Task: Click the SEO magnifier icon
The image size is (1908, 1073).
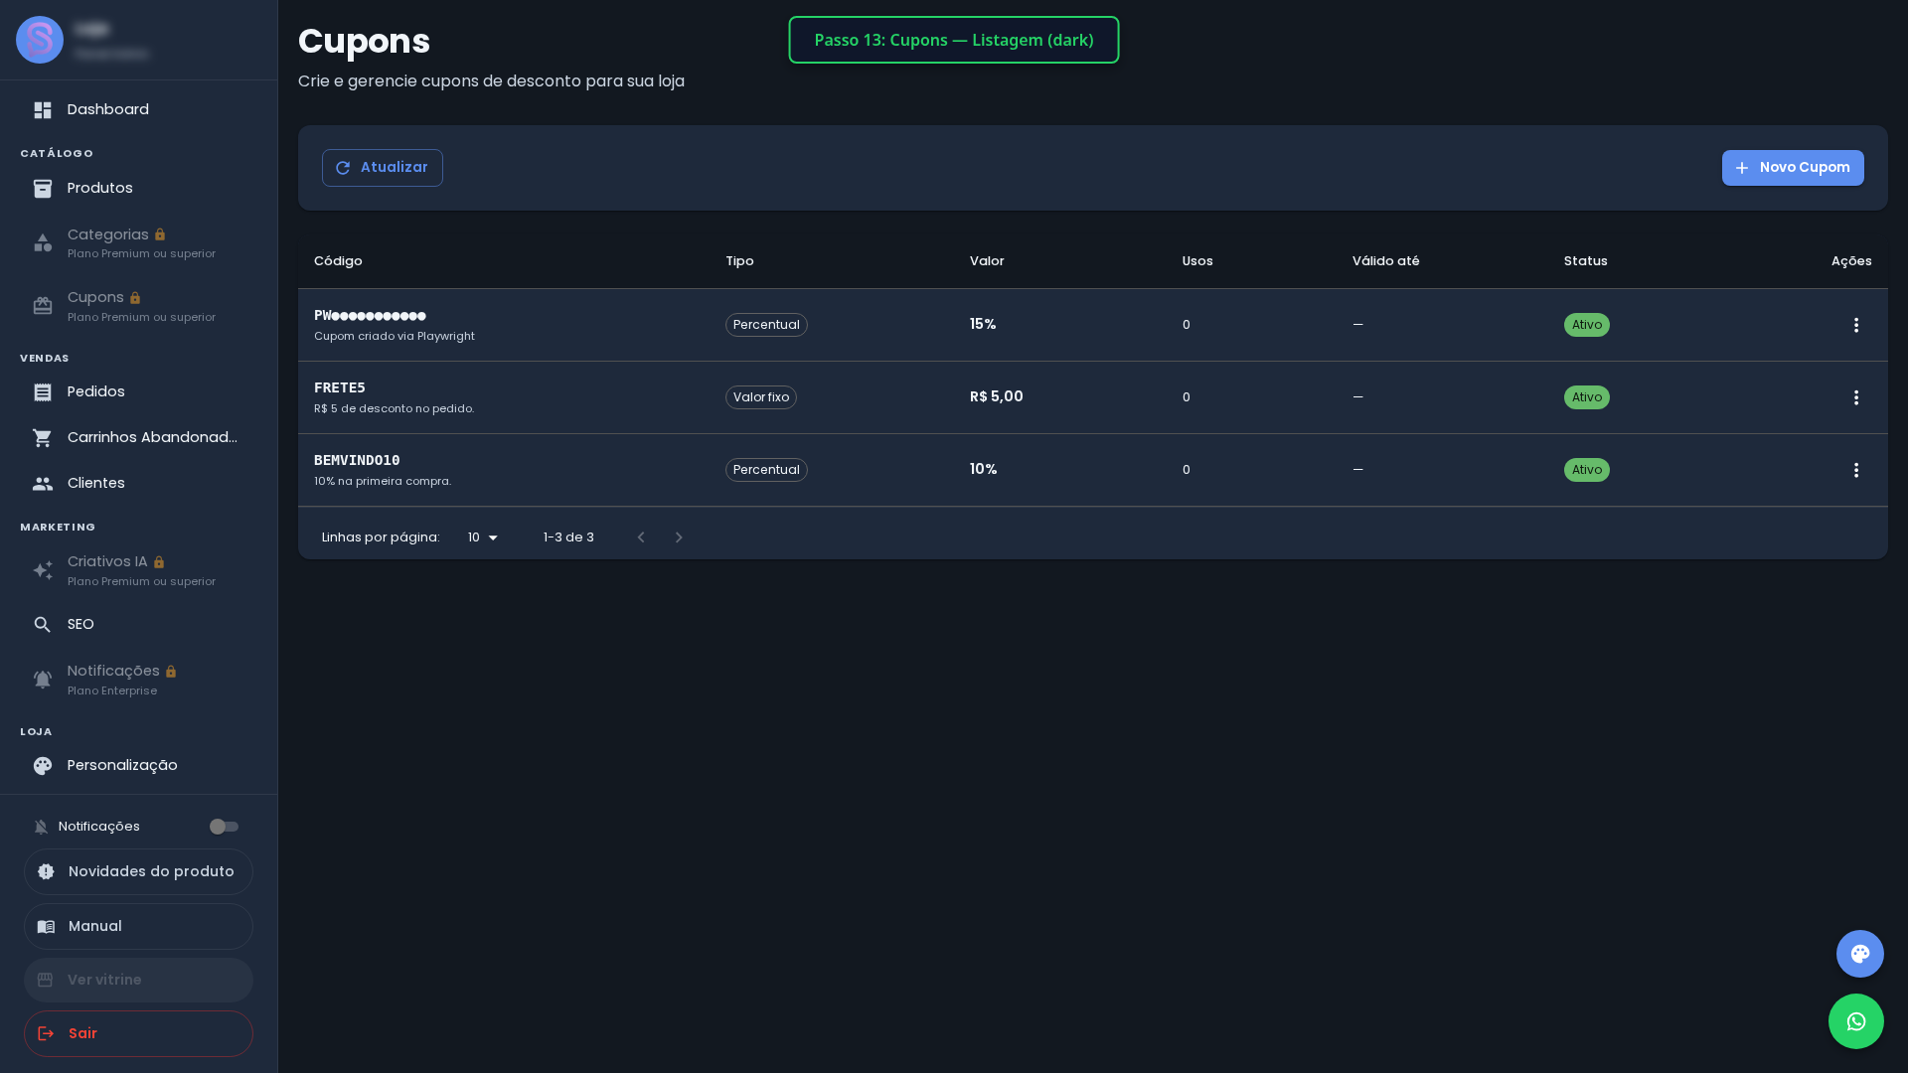Action: point(43,625)
